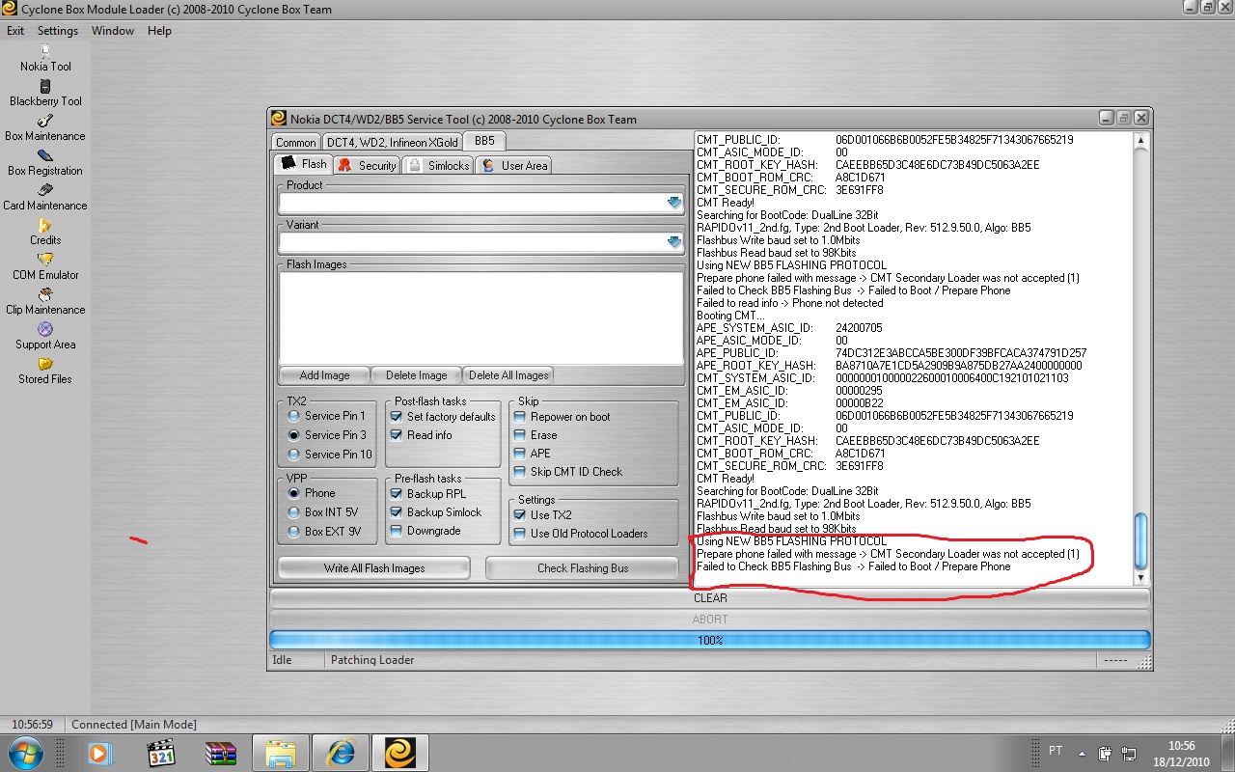Click Write All Flash Images

[x=374, y=568]
